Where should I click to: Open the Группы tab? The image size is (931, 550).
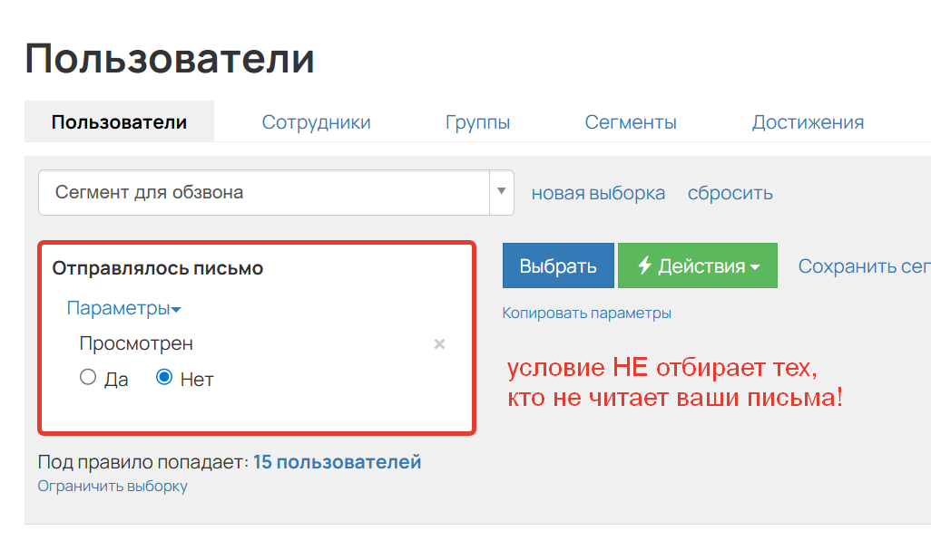477,122
